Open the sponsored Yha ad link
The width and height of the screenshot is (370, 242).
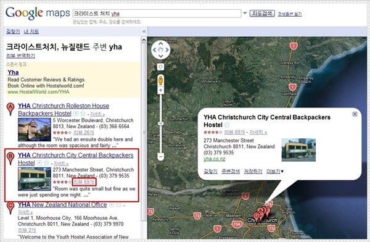[13, 72]
